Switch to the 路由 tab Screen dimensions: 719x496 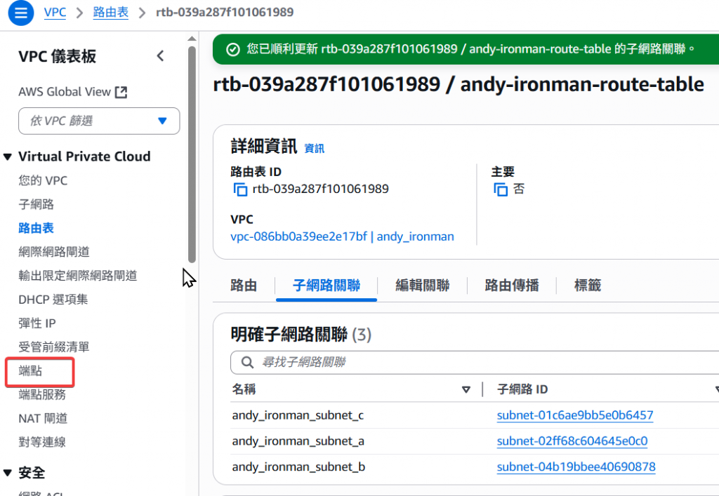(x=244, y=286)
